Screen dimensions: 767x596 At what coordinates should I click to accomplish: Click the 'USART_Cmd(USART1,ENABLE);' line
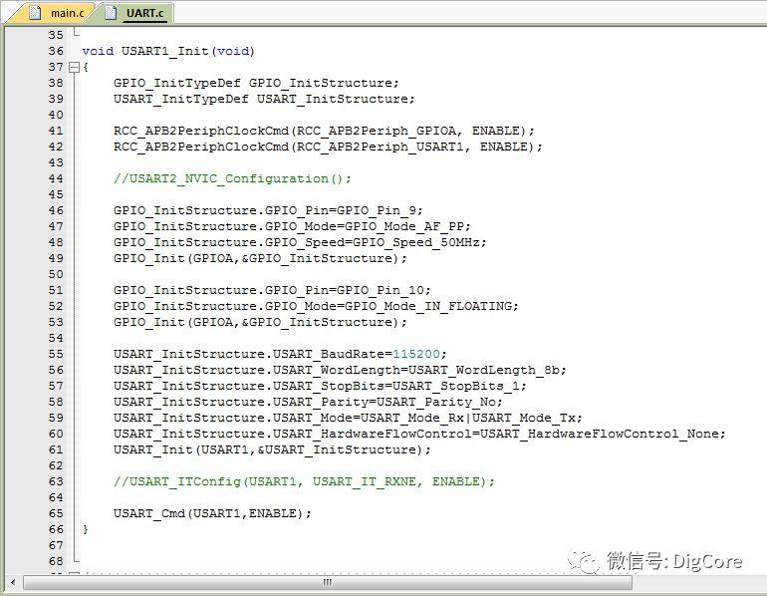tap(212, 513)
